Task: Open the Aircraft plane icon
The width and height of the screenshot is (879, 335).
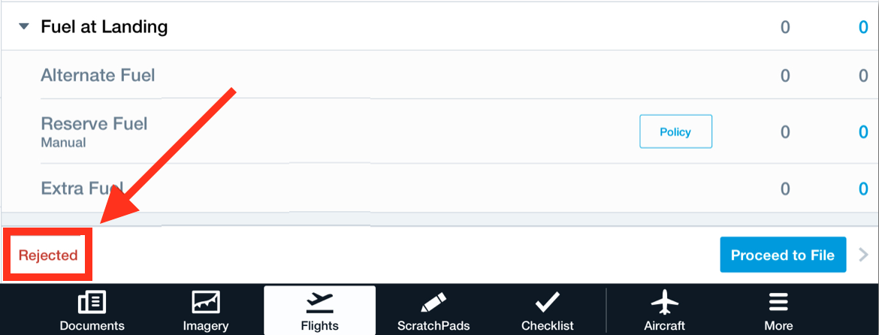Action: (x=664, y=303)
